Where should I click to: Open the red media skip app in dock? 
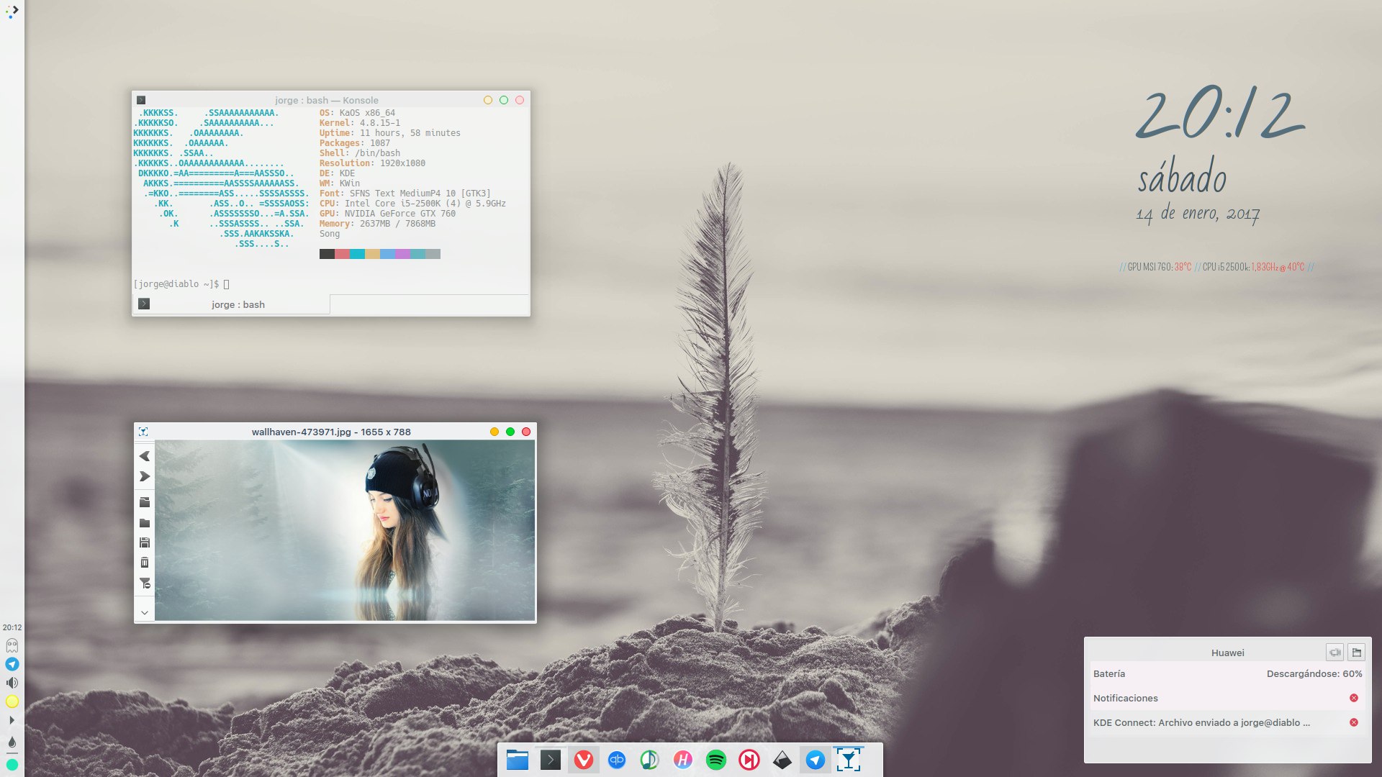click(x=749, y=760)
